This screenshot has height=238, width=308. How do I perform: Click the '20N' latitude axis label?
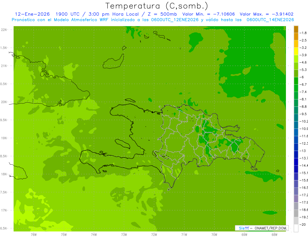coord(4,102)
